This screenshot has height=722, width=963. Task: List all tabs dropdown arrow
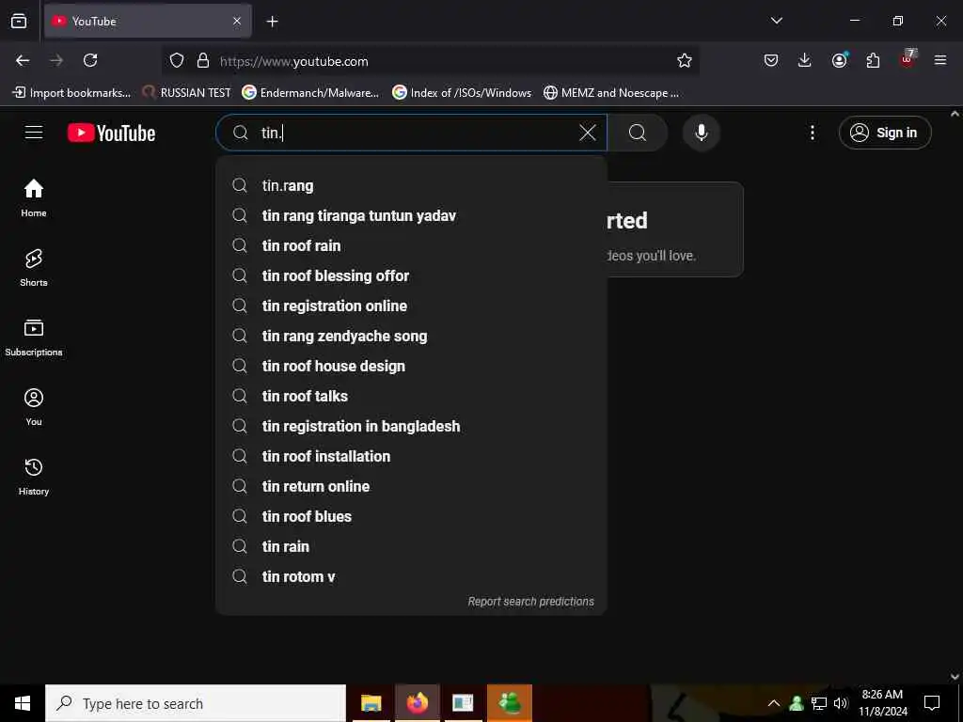click(776, 21)
